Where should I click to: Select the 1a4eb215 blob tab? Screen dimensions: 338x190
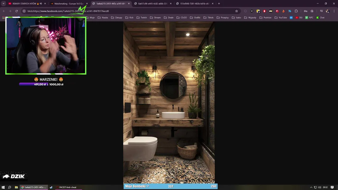click(x=110, y=3)
